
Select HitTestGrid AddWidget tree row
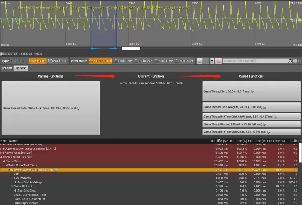pyautogui.click(x=149, y=182)
